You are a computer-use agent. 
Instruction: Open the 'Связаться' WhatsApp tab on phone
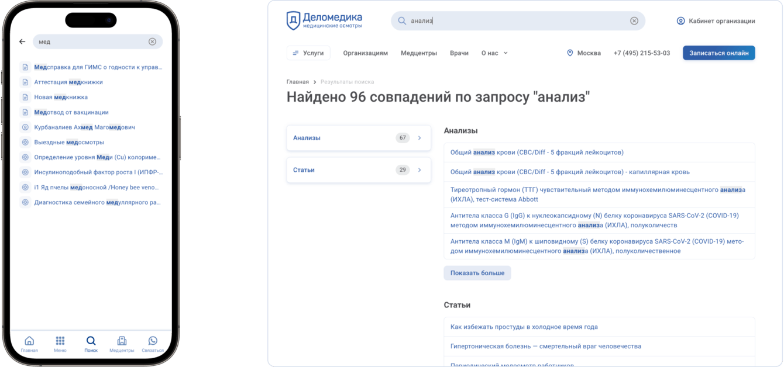(x=153, y=344)
